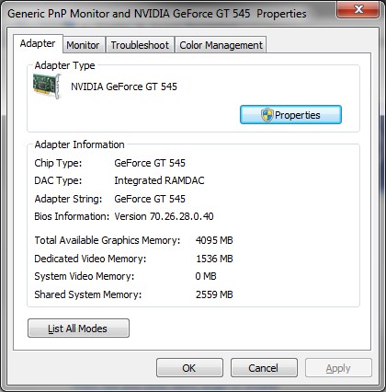Image resolution: width=386 pixels, height=392 pixels.
Task: Open the Troubleshoot tab
Action: point(140,45)
